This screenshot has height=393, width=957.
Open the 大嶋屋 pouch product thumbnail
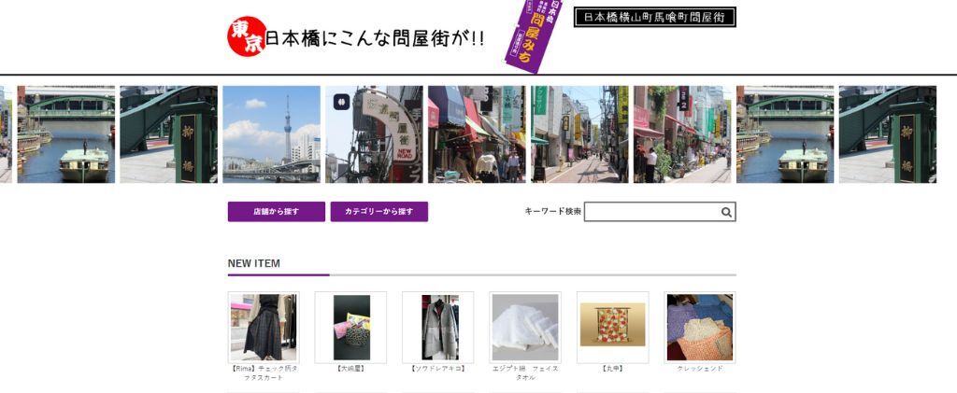pos(350,327)
